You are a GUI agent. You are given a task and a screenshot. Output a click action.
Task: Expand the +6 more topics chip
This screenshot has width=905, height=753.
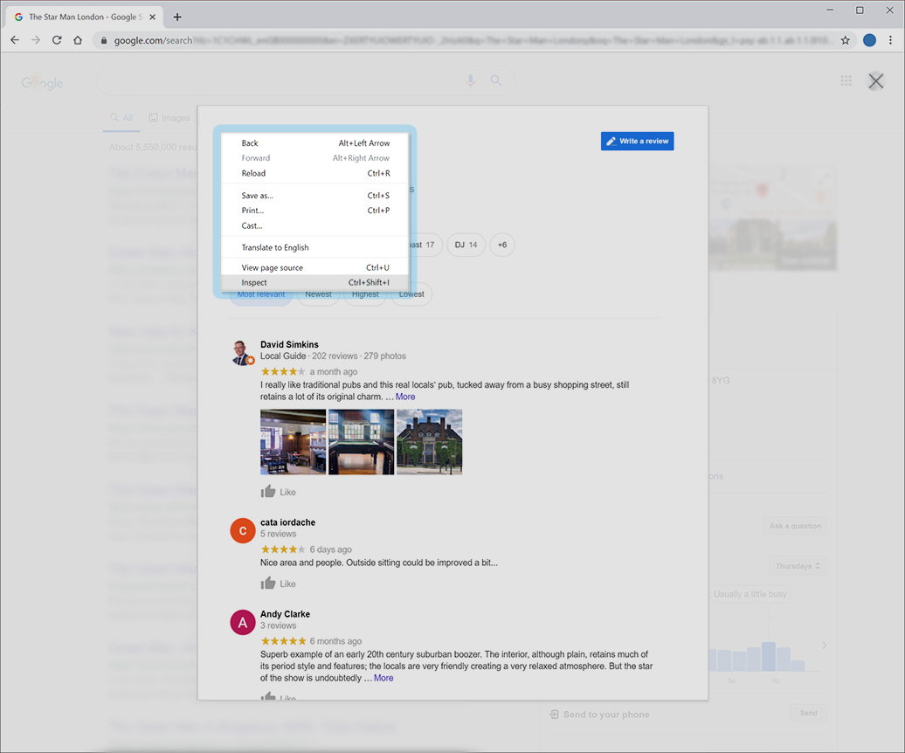[502, 245]
